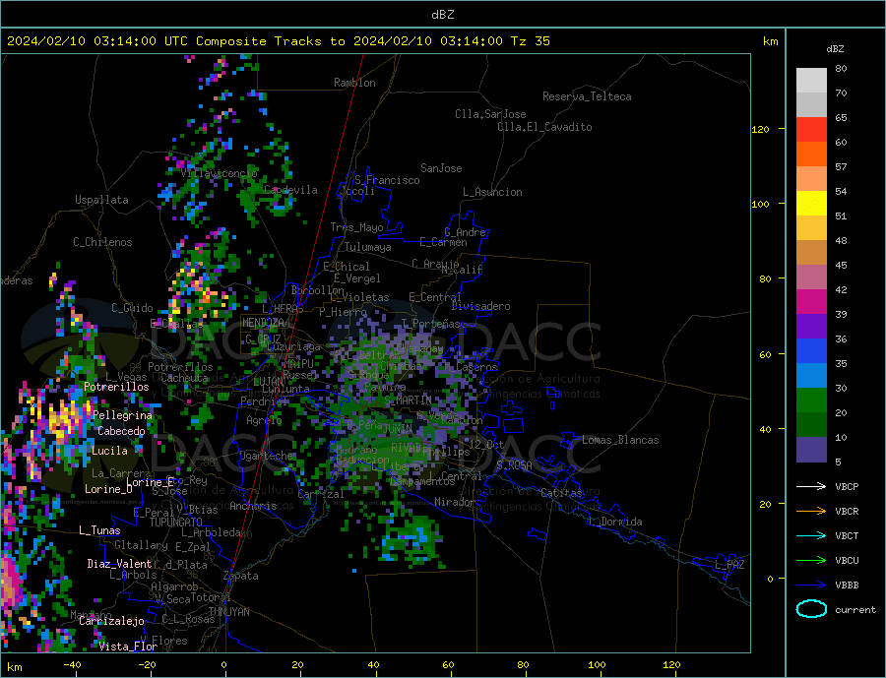Click the 'Lomas_Blancas' map label

pyautogui.click(x=620, y=440)
